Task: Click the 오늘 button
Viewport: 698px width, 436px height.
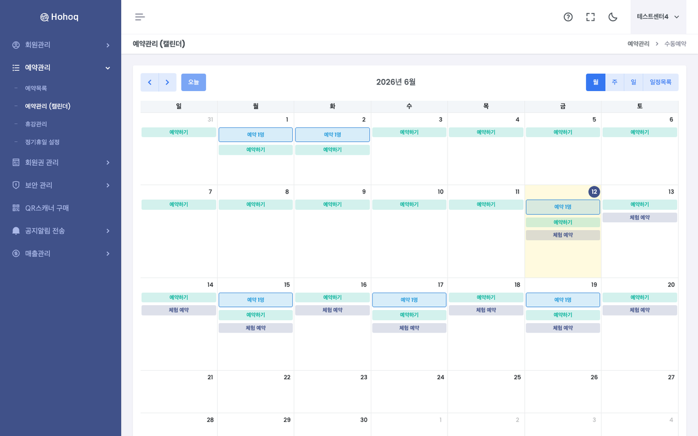Action: click(194, 82)
